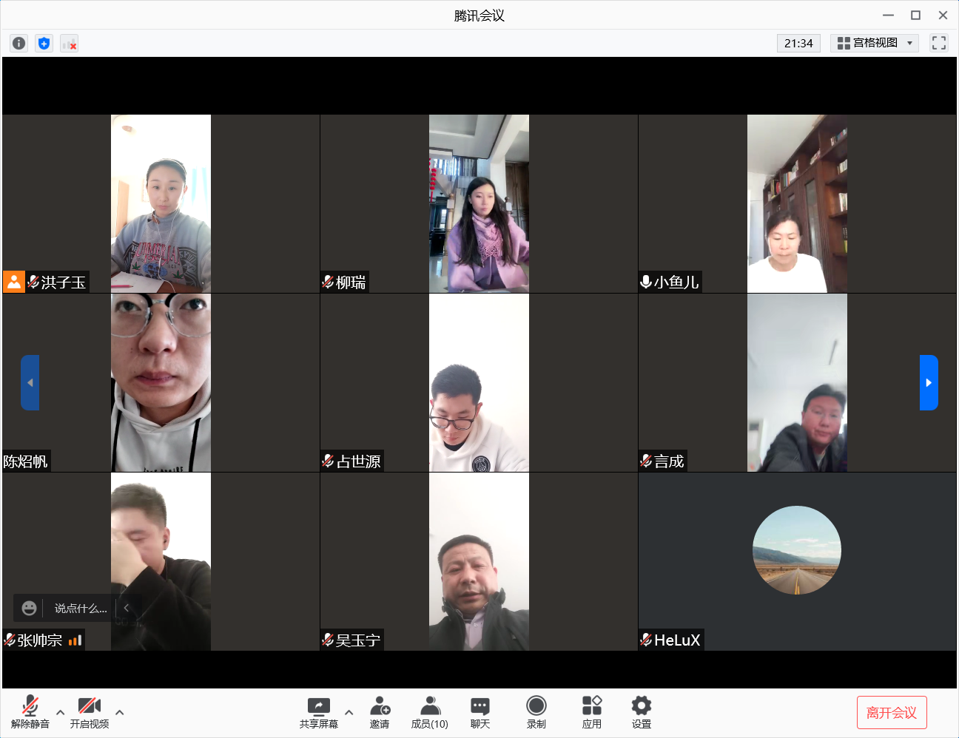Go to next page of participants
The image size is (959, 738).
pyautogui.click(x=929, y=382)
